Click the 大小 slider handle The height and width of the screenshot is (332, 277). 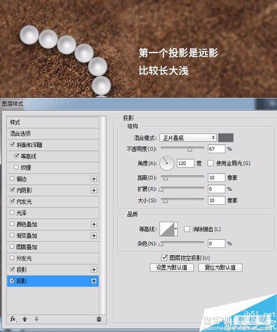(x=165, y=201)
